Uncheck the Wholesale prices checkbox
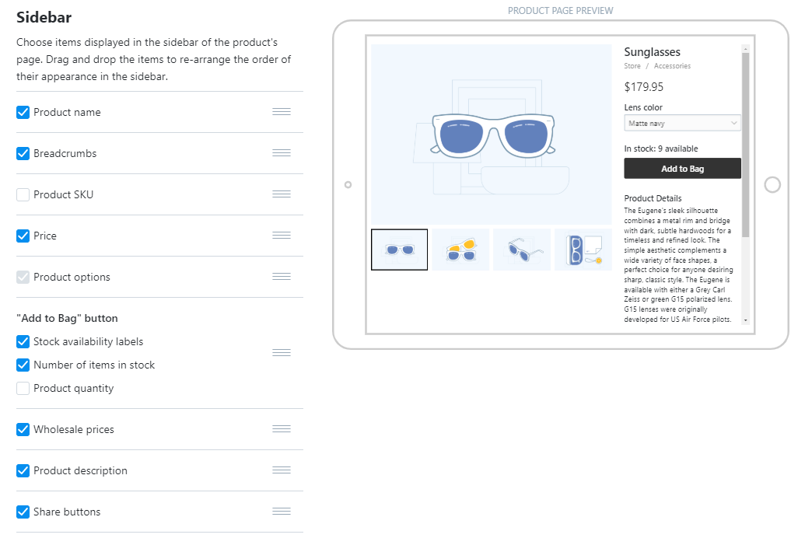This screenshot has width=812, height=552. (x=23, y=429)
